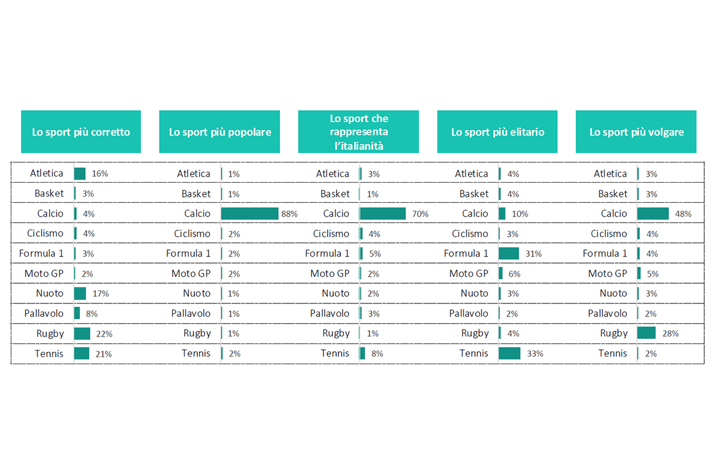Click the Nuoto 17% bar under più corretto

[x=80, y=293]
